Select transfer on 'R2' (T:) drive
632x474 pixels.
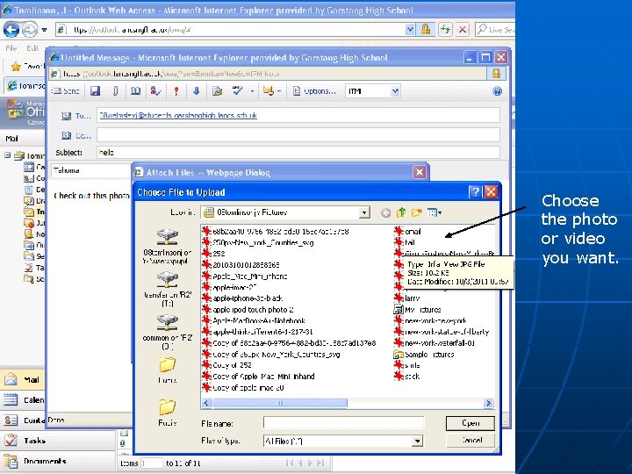point(168,289)
